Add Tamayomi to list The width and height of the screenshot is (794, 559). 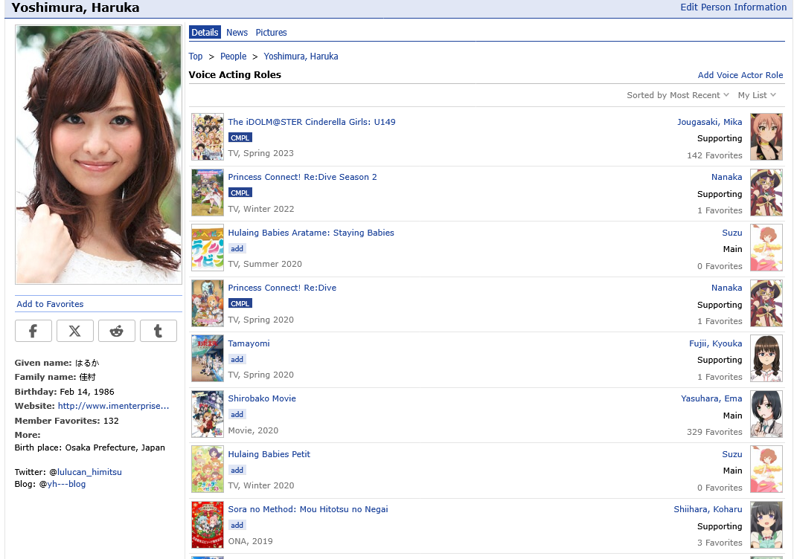237,359
